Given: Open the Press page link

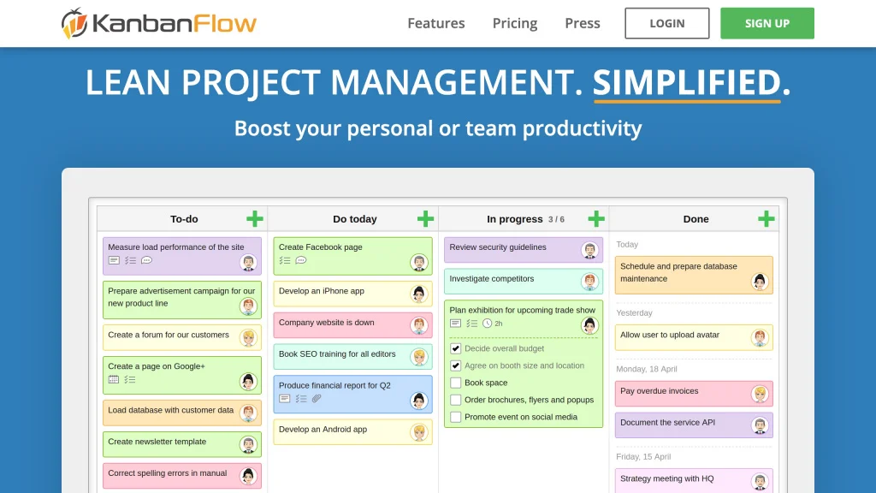Looking at the screenshot, I should tap(583, 23).
